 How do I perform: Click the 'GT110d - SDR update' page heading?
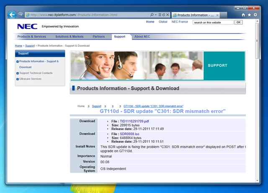162,111
